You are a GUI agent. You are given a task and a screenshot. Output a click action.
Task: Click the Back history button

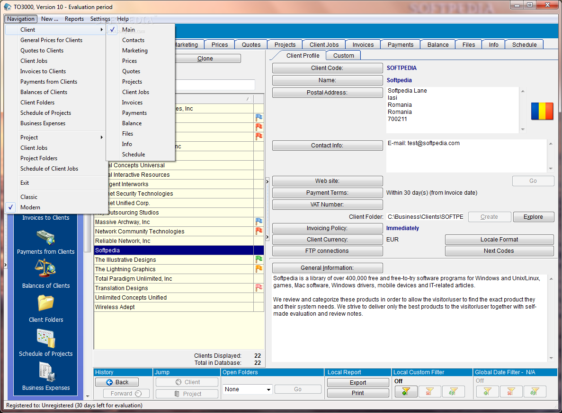[x=117, y=382]
